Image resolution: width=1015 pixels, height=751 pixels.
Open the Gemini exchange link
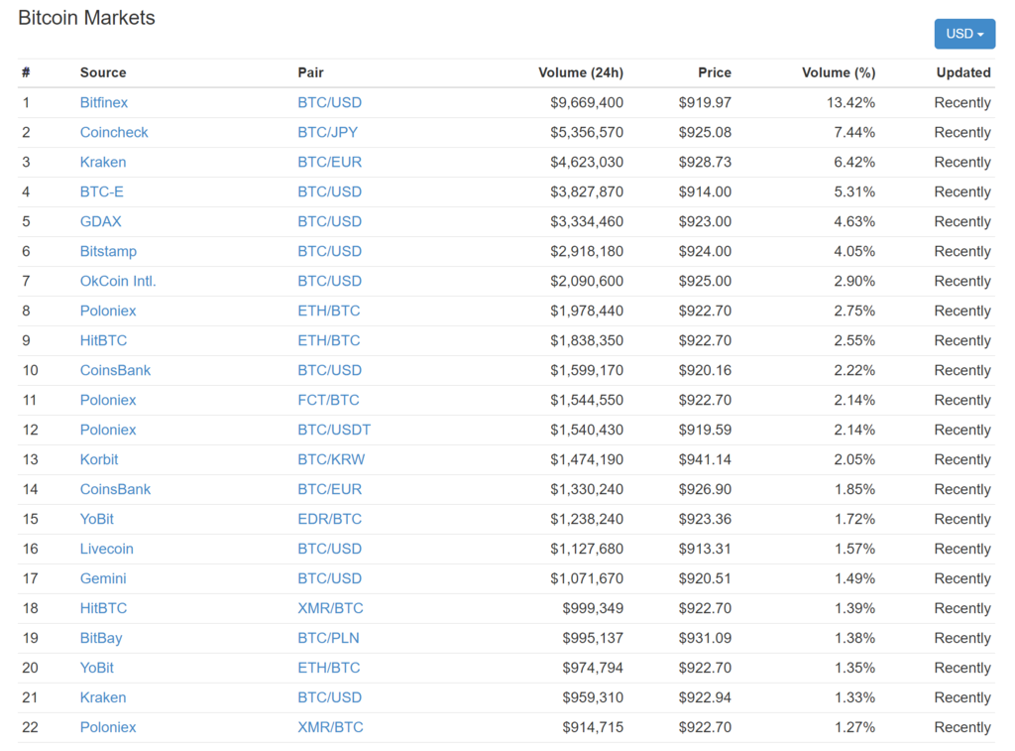[103, 578]
